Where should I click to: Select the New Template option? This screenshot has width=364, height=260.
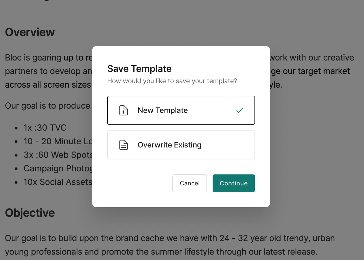pyautogui.click(x=162, y=110)
